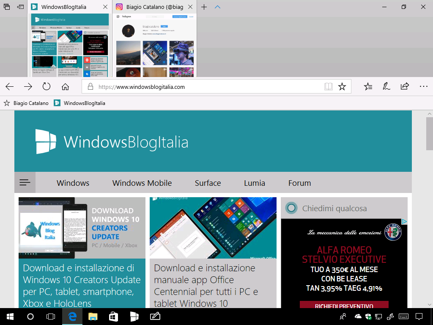The width and height of the screenshot is (433, 325).
Task: Open network status tray icon
Action: point(378,317)
